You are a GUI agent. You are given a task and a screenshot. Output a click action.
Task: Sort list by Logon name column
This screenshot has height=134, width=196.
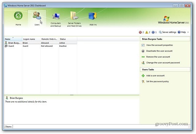click(x=31, y=39)
